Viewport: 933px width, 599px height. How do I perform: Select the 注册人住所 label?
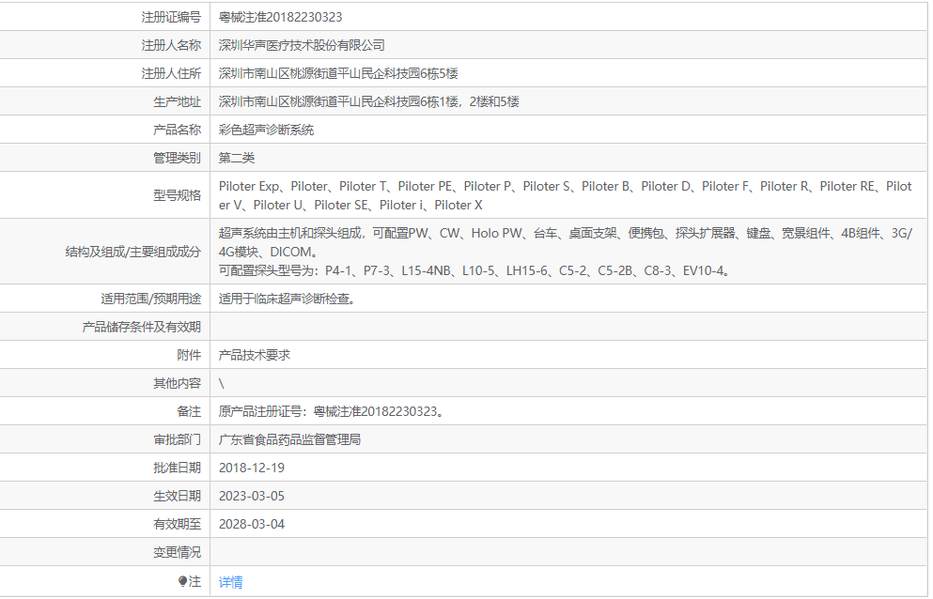(171, 74)
